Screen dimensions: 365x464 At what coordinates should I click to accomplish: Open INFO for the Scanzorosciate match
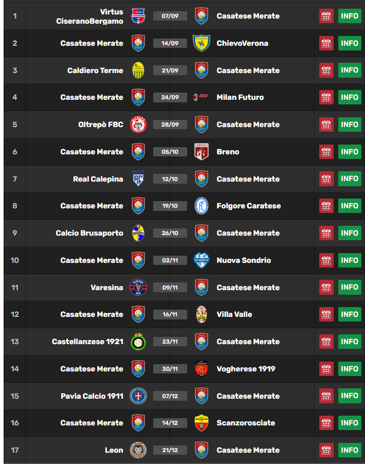(350, 423)
